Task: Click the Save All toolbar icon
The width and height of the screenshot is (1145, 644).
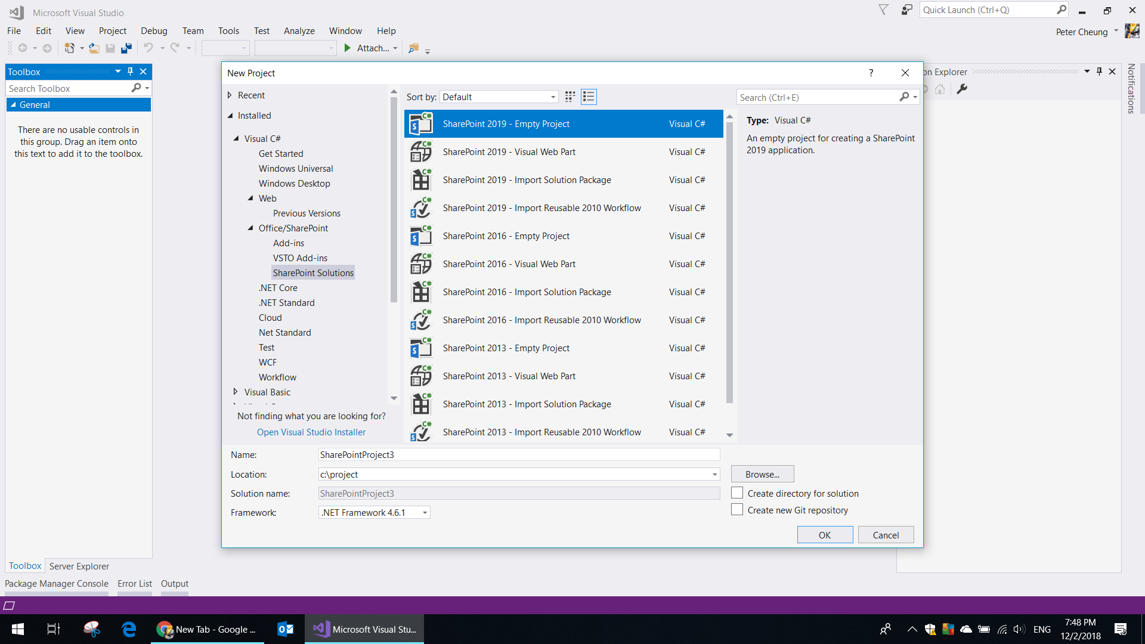Action: 126,48
